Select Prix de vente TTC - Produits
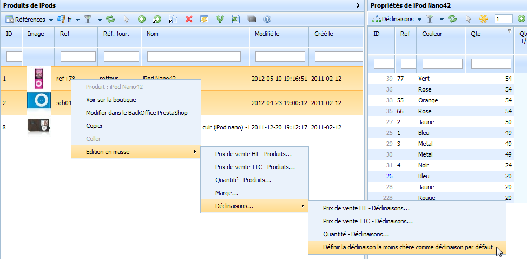 click(254, 167)
